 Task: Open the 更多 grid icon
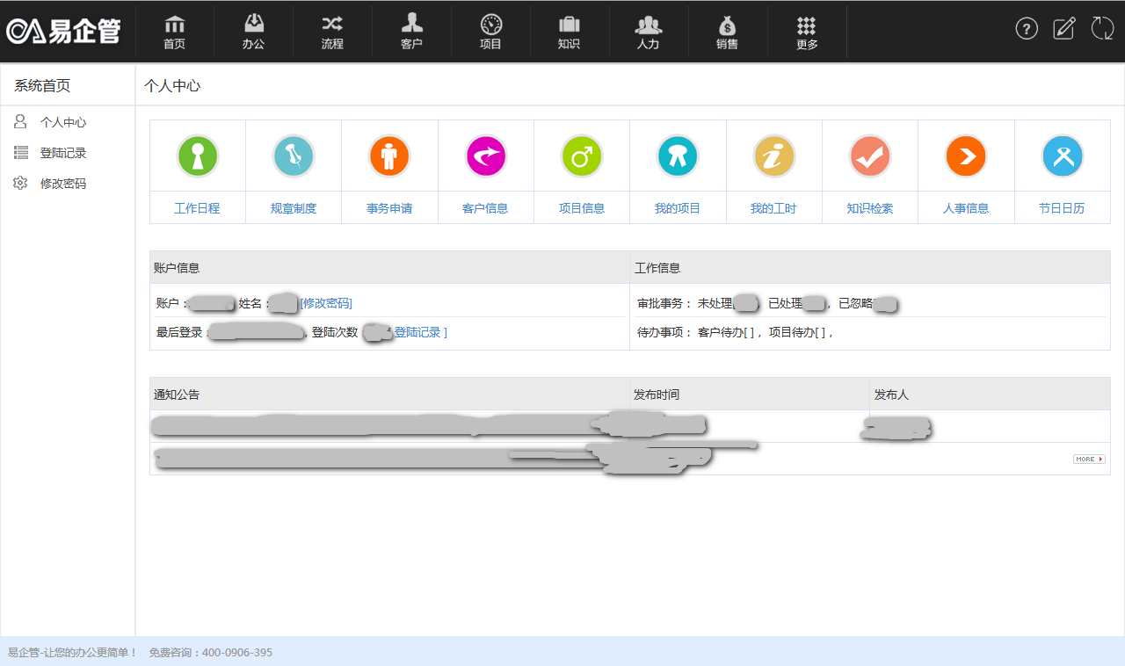pyautogui.click(x=806, y=31)
